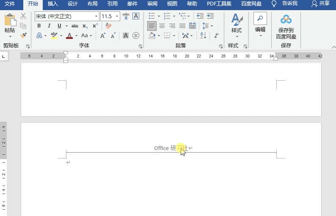Viewport: 336px width, 216px height.
Task: Switch to the References tab
Action: [x=112, y=4]
